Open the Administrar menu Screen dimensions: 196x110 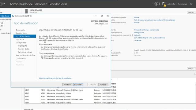pyautogui.click(x=171, y=4)
